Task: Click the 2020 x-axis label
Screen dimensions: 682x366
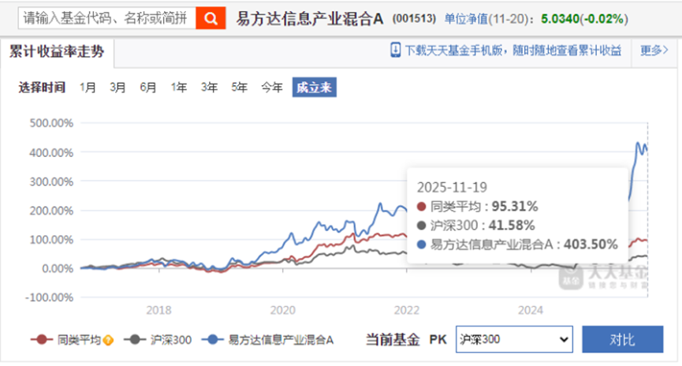Action: pyautogui.click(x=283, y=310)
